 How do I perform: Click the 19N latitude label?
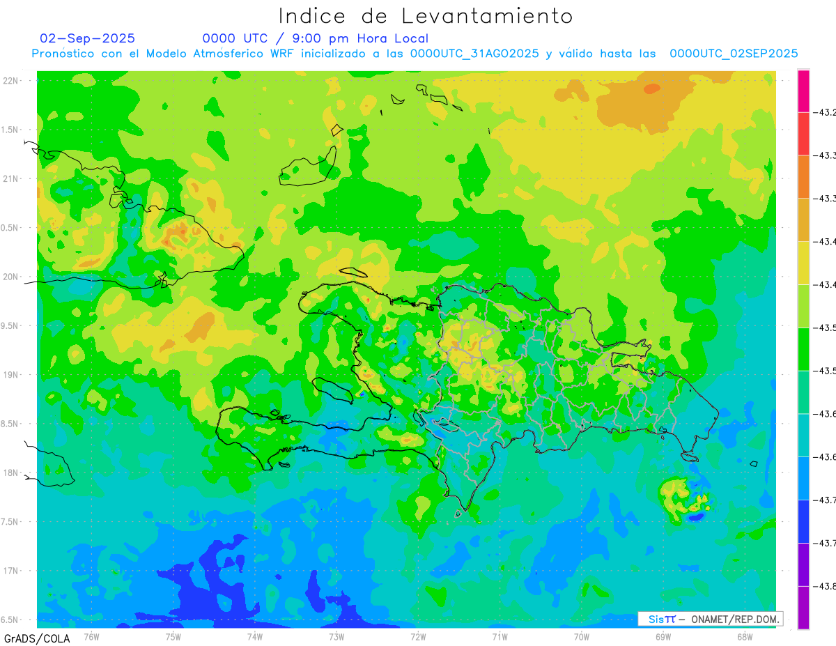(x=12, y=375)
